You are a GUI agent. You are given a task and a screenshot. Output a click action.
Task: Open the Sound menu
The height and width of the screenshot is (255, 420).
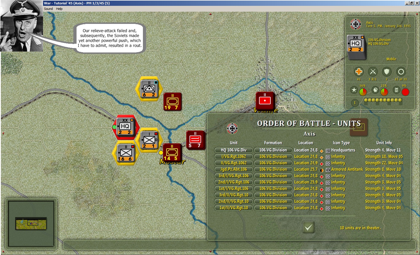(48, 9)
